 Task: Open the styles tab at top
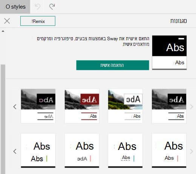coord(15,7)
